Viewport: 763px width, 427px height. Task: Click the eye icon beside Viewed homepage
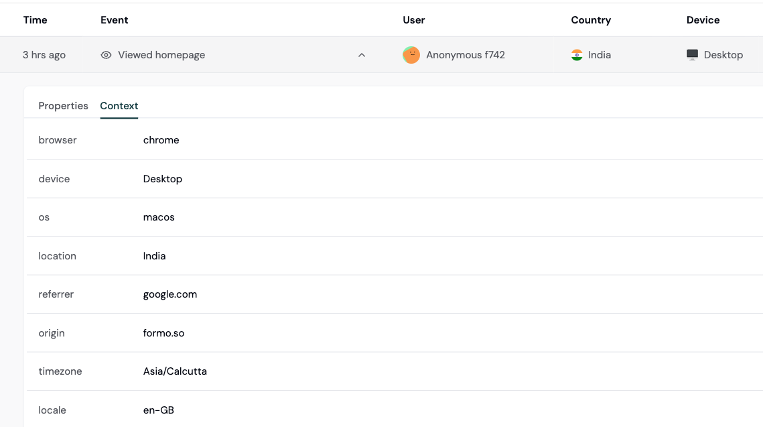pyautogui.click(x=106, y=54)
